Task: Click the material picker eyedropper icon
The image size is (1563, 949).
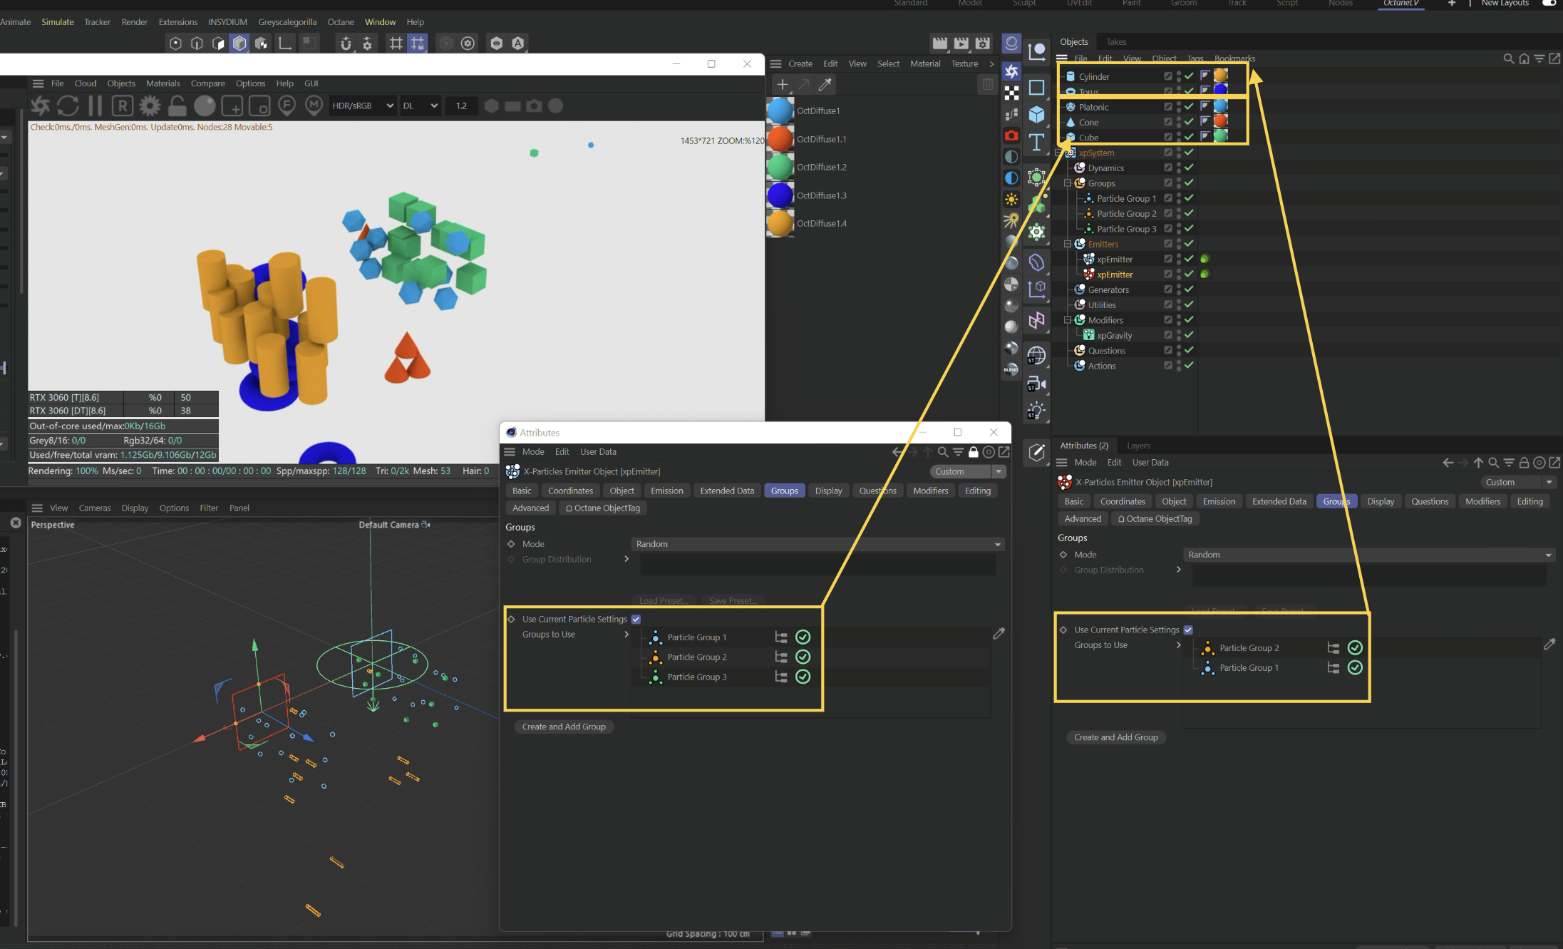Action: point(825,85)
